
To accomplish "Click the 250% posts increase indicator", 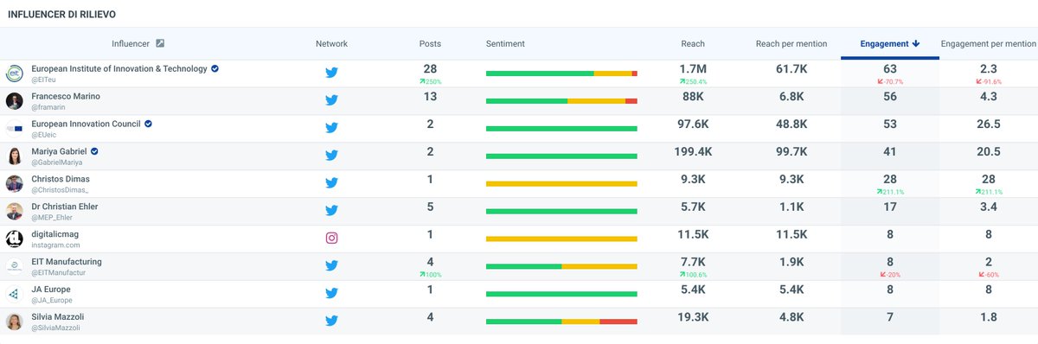I will [x=430, y=81].
